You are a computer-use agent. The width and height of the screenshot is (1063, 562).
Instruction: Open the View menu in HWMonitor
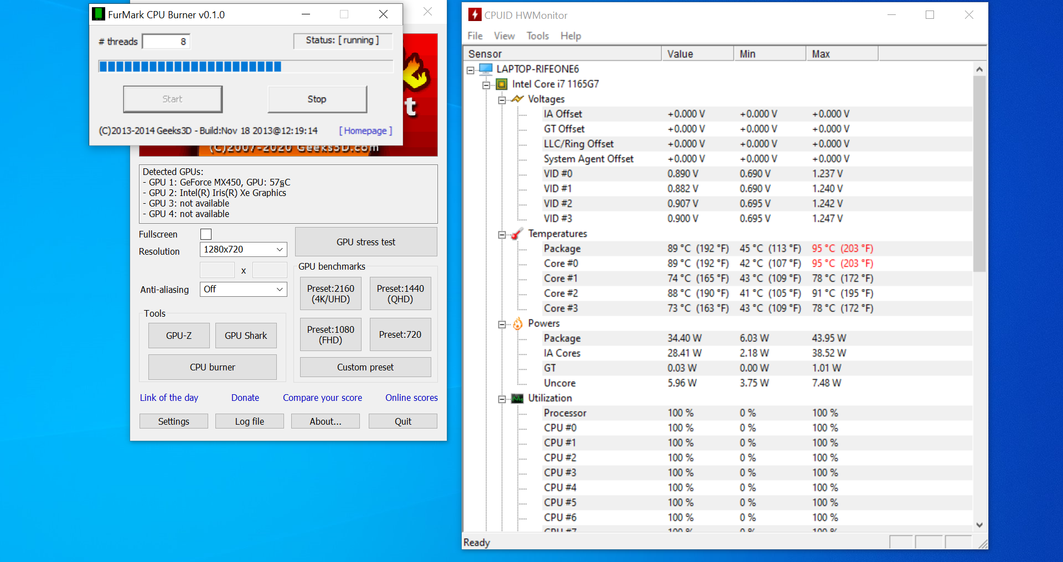(x=504, y=36)
